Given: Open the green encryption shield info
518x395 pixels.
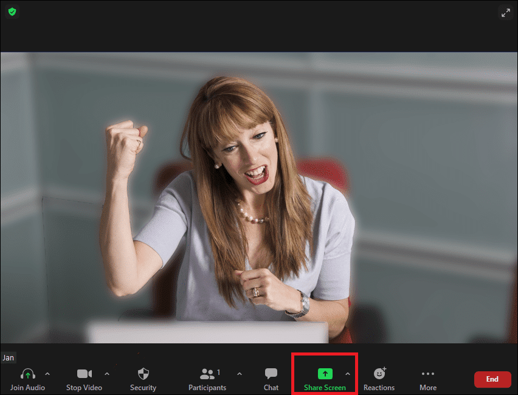Looking at the screenshot, I should tap(12, 12).
